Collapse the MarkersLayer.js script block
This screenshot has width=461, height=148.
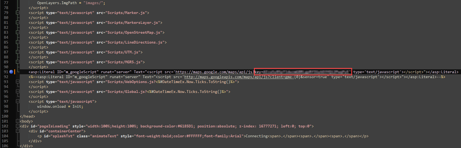coord(18,22)
